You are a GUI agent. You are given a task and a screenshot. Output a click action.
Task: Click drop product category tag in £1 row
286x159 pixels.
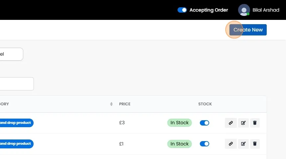16,144
